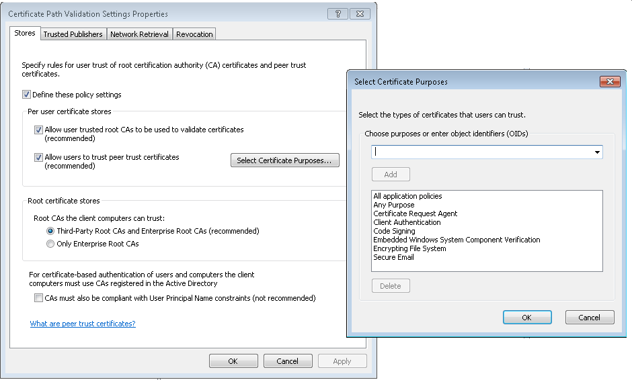Click the Select Certificate Purposes button
632x380 pixels.
(x=284, y=160)
